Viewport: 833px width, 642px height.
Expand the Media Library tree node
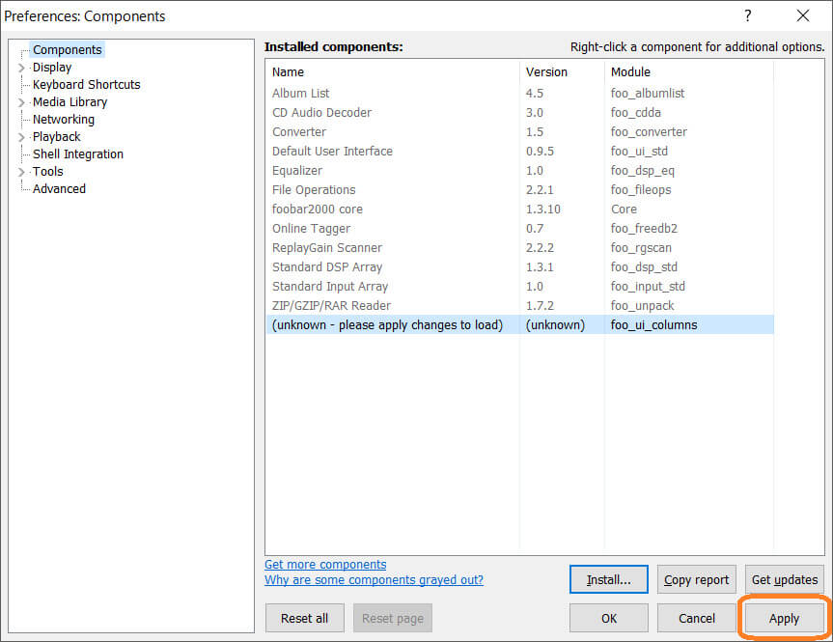[x=21, y=102]
